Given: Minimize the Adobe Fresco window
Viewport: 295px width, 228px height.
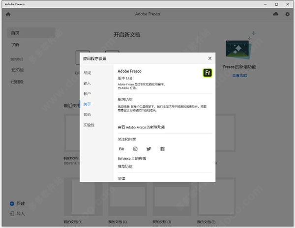Looking at the screenshot, I should point(265,4).
